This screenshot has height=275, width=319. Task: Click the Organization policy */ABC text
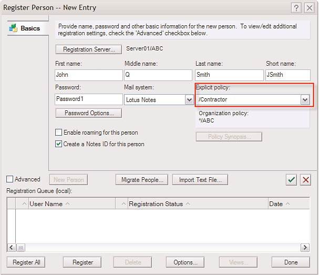coord(207,120)
